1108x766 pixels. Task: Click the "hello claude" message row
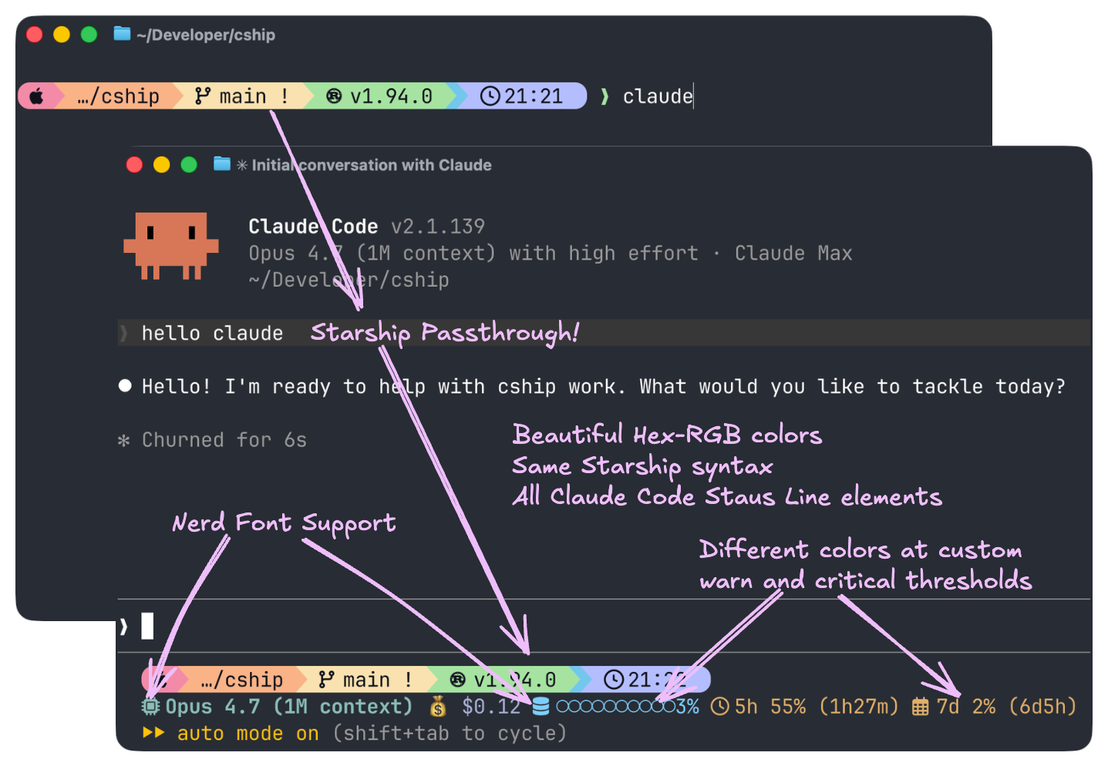pos(603,333)
